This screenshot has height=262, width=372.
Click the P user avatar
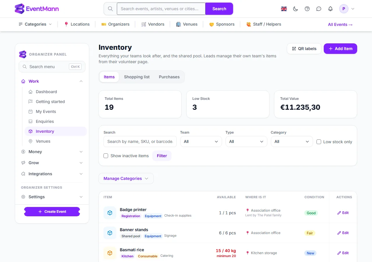tap(344, 9)
